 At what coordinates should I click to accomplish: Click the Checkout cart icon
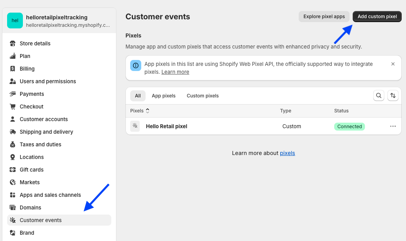pyautogui.click(x=13, y=106)
